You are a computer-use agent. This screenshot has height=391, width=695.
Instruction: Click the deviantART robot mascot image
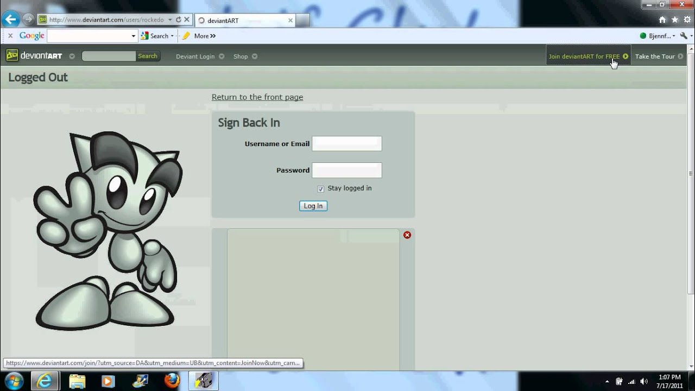pyautogui.click(x=108, y=230)
